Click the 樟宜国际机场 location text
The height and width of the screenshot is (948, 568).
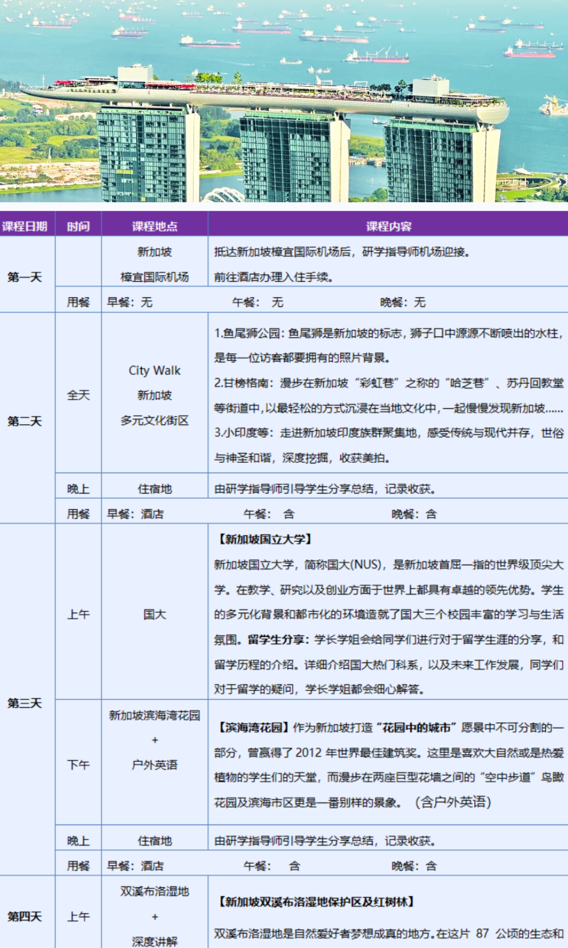[154, 277]
